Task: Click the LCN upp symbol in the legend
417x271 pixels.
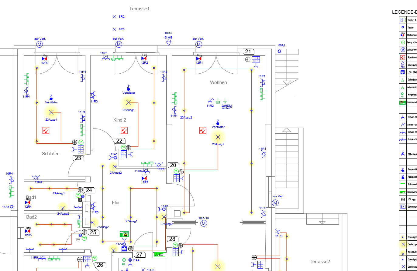Action: pos(403,199)
